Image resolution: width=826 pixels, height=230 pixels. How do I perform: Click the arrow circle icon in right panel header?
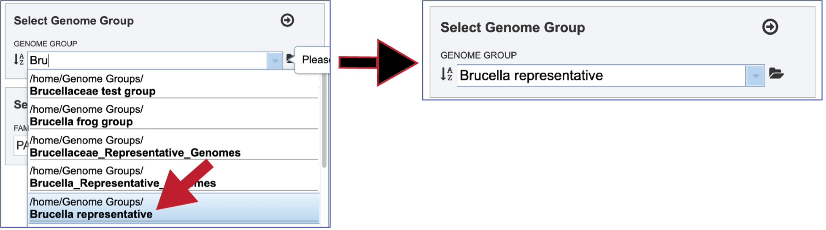coord(770,27)
